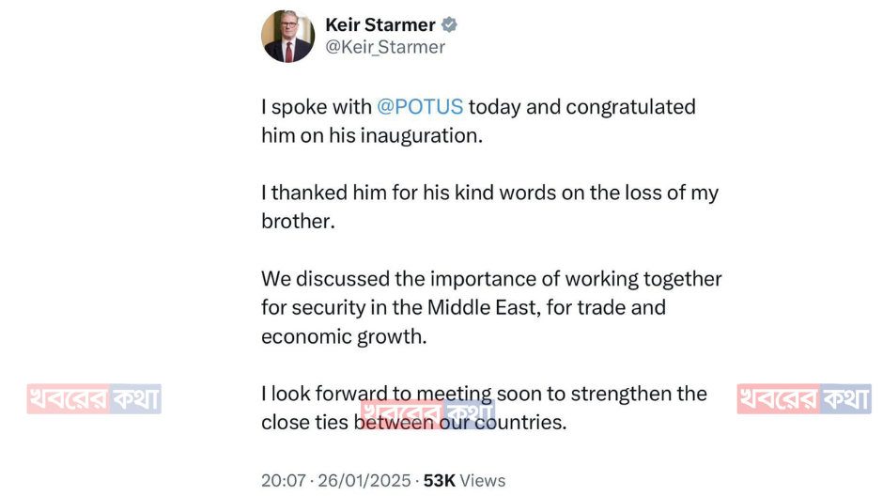Click the @Keir_Starmer handle
883x496 pixels.
(x=384, y=47)
